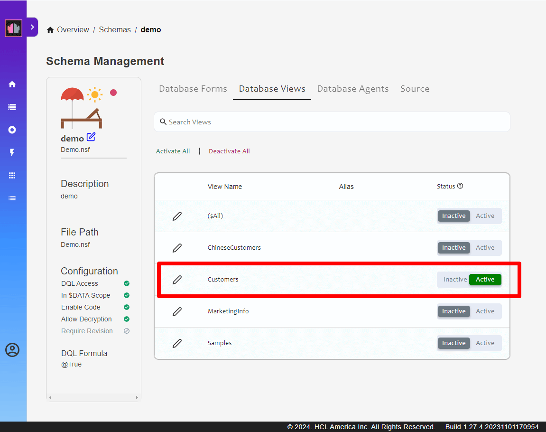Open the stacked-bars sidebar icon
Screen dimensions: 546x432
point(12,107)
